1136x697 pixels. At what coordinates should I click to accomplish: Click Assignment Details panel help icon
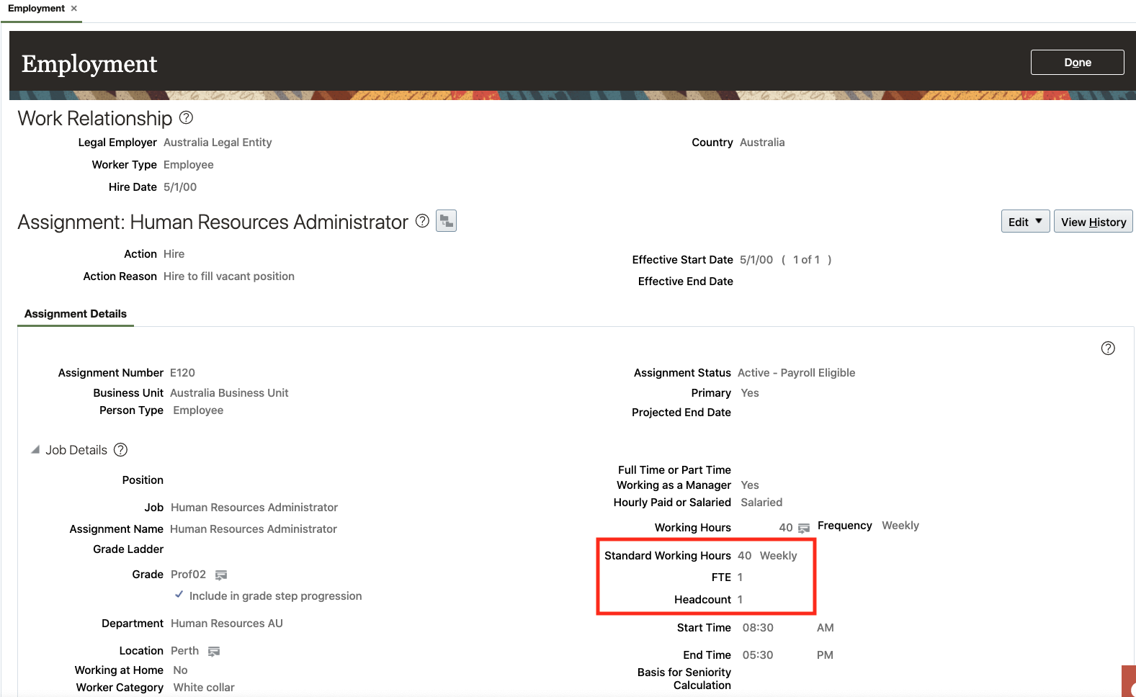click(1108, 348)
